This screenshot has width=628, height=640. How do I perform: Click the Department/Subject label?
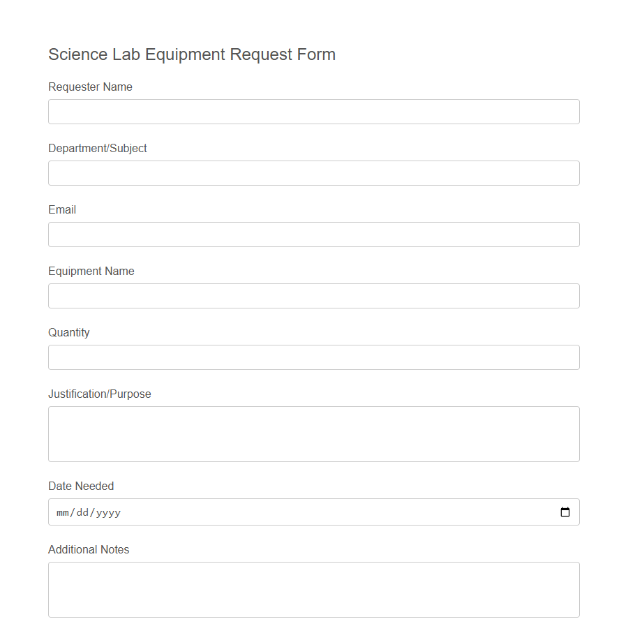(x=97, y=148)
